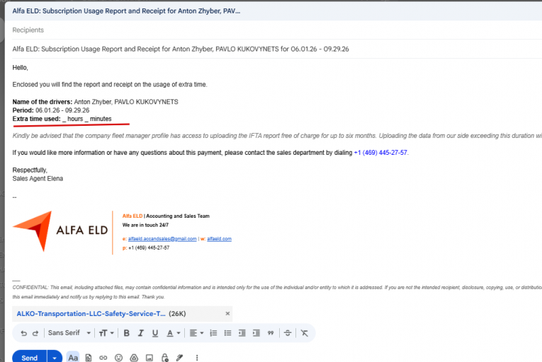Viewport: 542px width, 362px height.
Task: Click 'We are in touch 24/7' text
Action: pos(145,225)
